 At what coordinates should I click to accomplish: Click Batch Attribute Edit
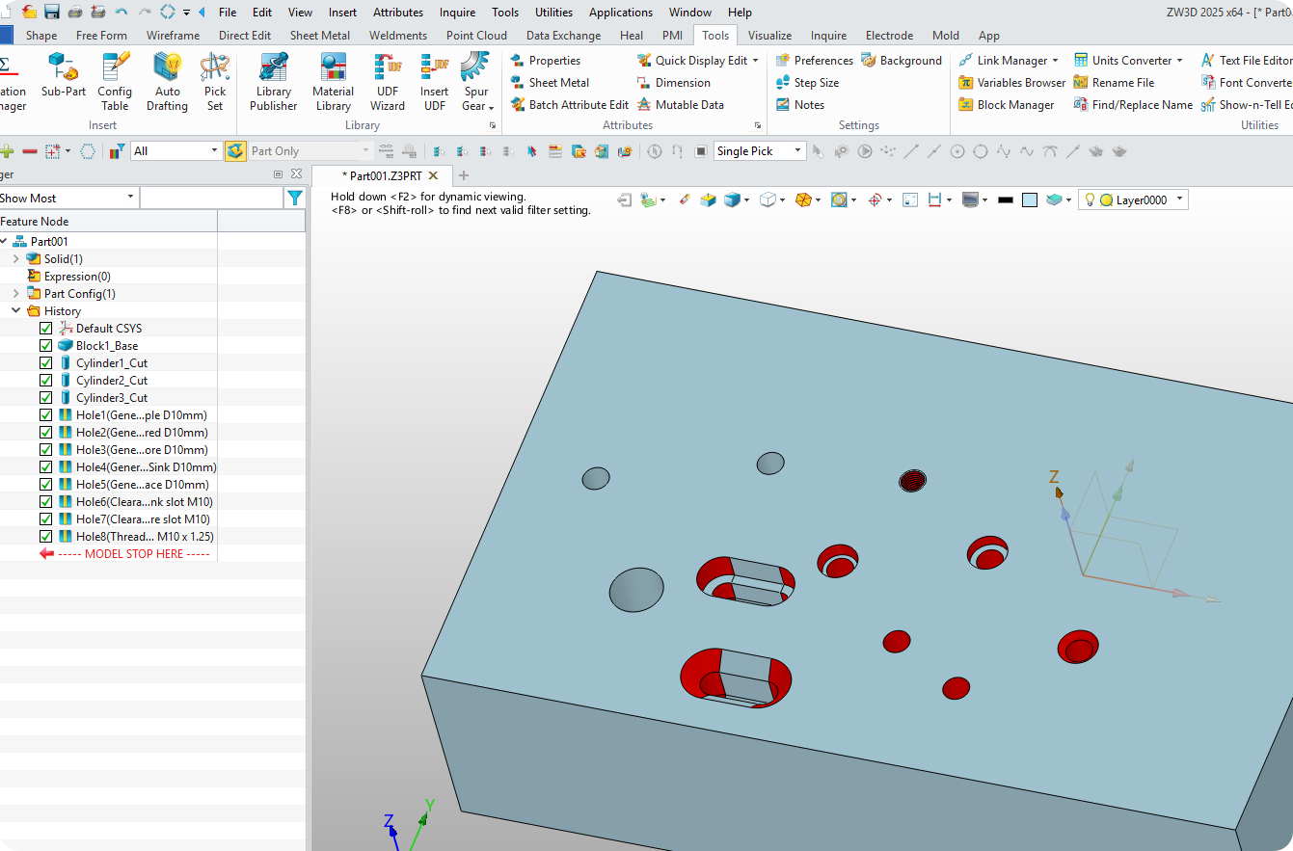pos(569,105)
